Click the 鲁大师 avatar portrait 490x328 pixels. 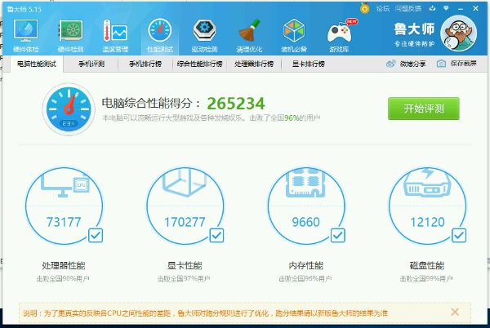(458, 33)
